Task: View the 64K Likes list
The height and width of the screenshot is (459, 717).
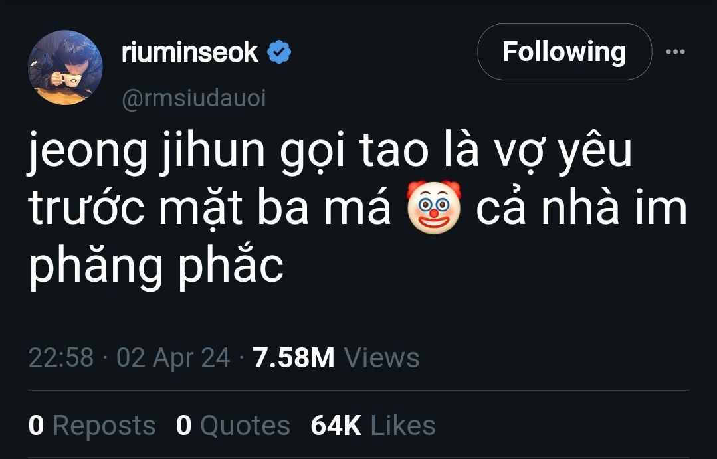Action: pos(373,426)
